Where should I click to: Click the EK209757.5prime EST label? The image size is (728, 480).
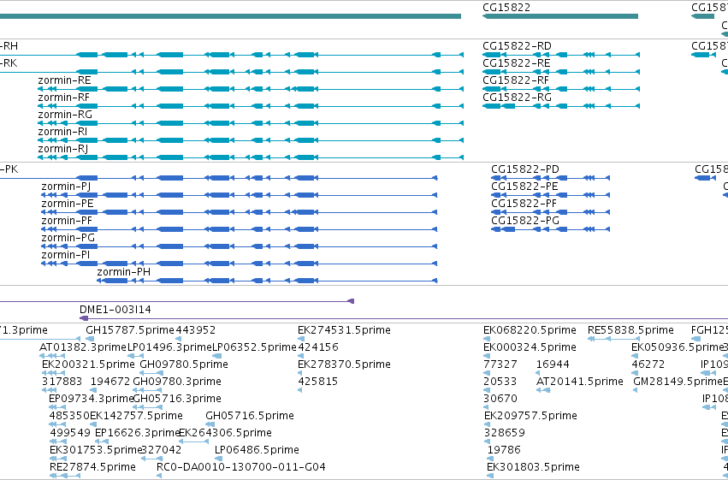530,417
